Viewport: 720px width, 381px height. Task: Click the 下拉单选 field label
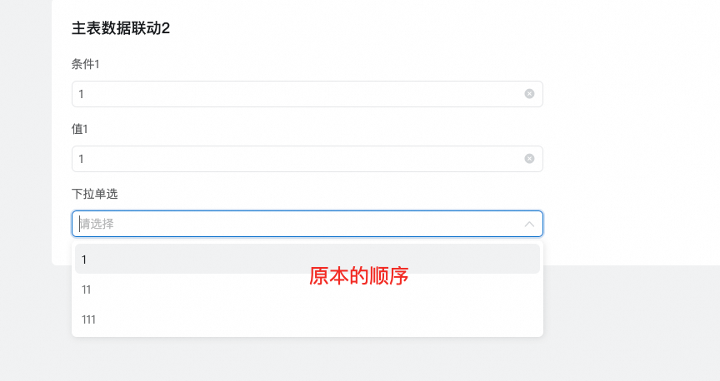pos(95,194)
